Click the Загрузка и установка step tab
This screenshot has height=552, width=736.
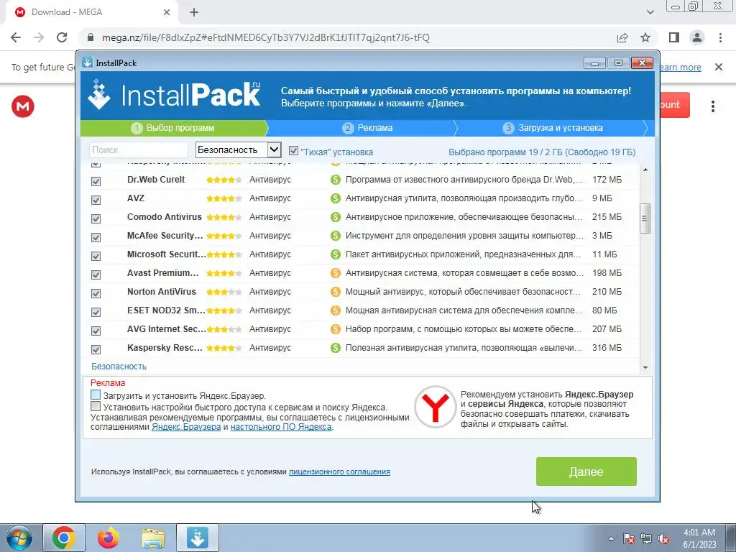click(553, 128)
